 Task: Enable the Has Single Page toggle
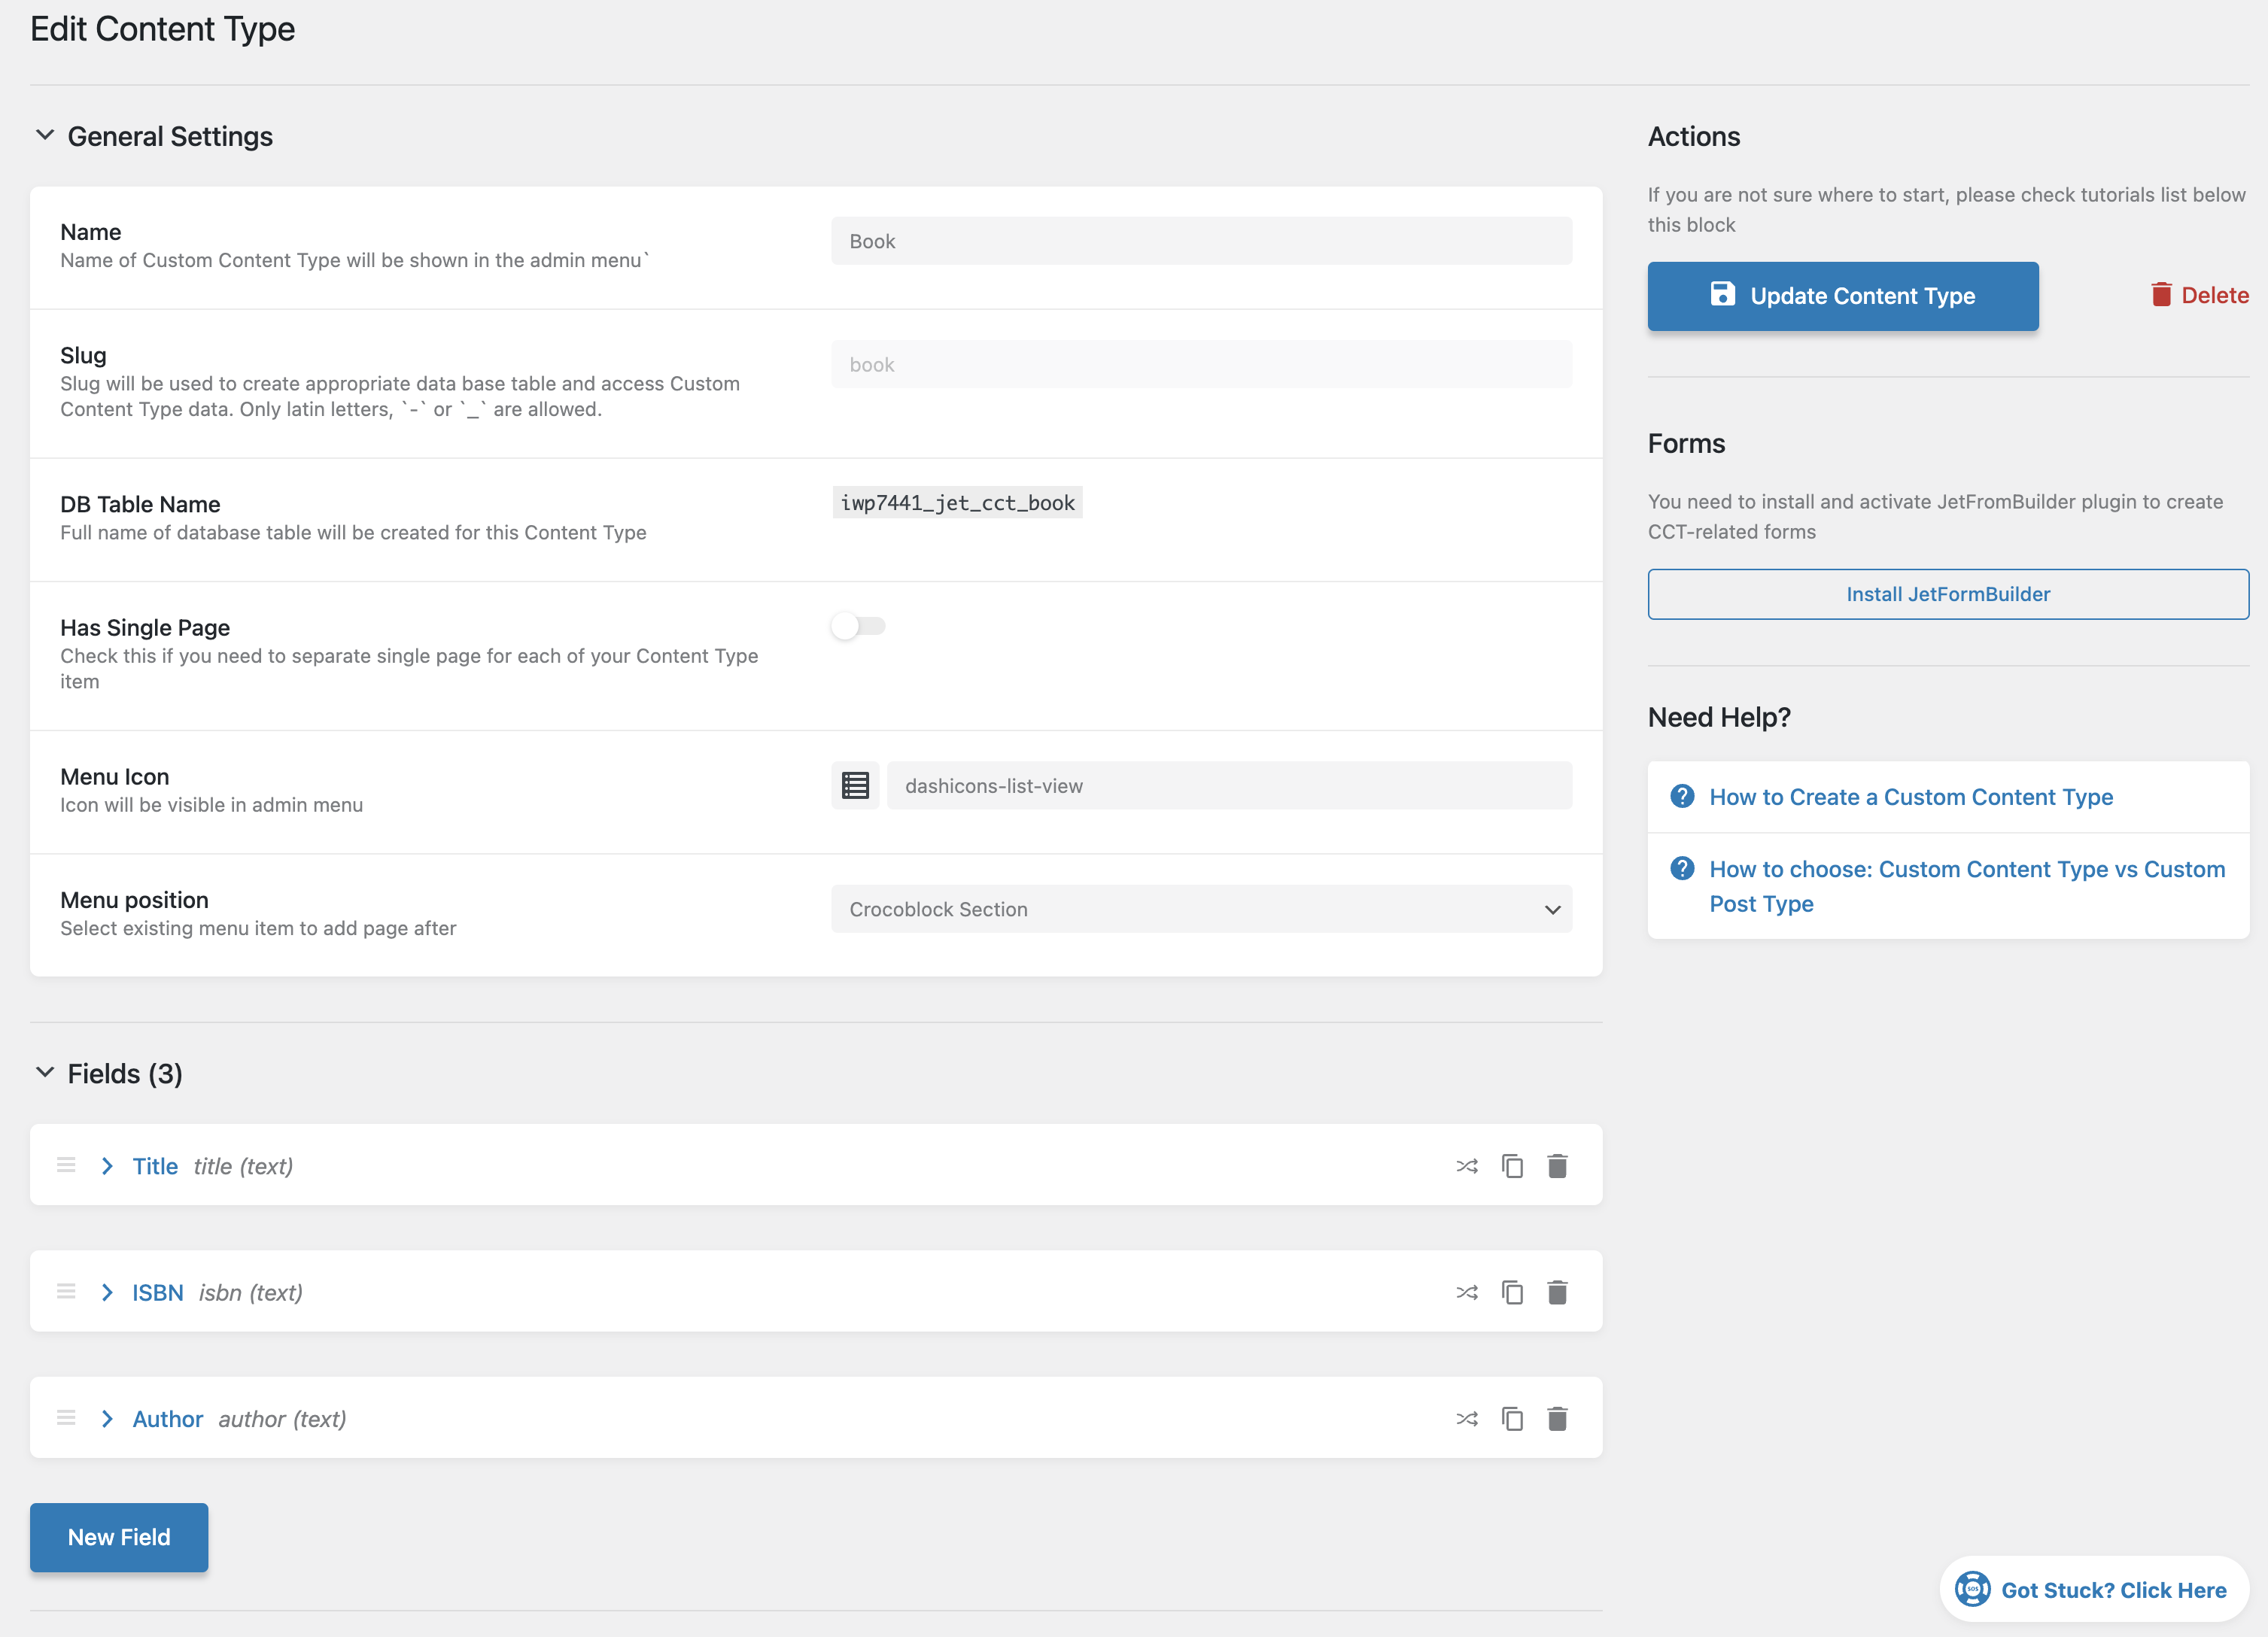click(858, 626)
